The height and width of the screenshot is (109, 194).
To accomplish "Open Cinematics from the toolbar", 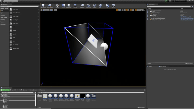I will point(88,6).
